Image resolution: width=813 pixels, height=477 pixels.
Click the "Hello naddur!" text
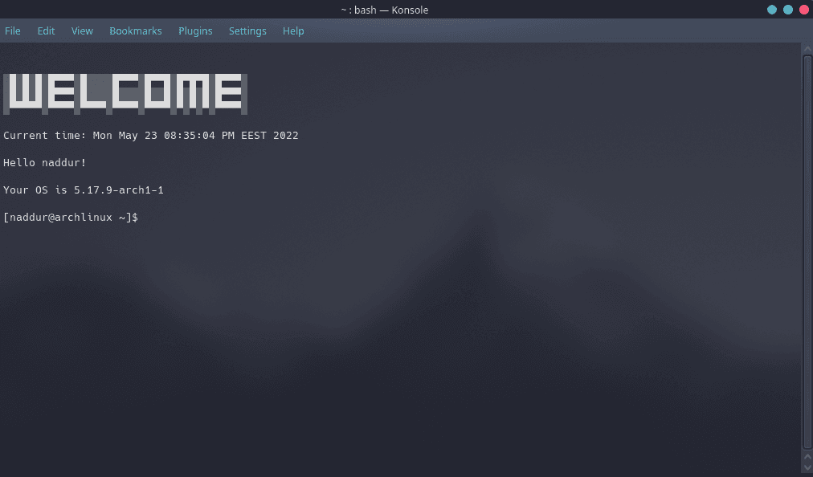[44, 163]
